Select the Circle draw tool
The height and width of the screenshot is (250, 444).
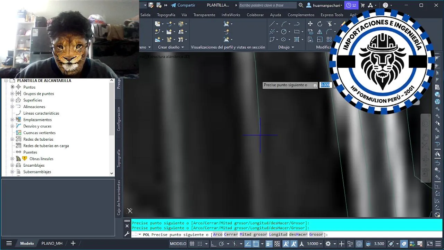284,32
